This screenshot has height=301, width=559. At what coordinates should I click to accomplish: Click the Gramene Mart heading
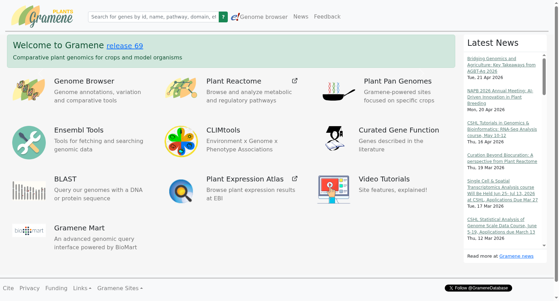click(79, 228)
